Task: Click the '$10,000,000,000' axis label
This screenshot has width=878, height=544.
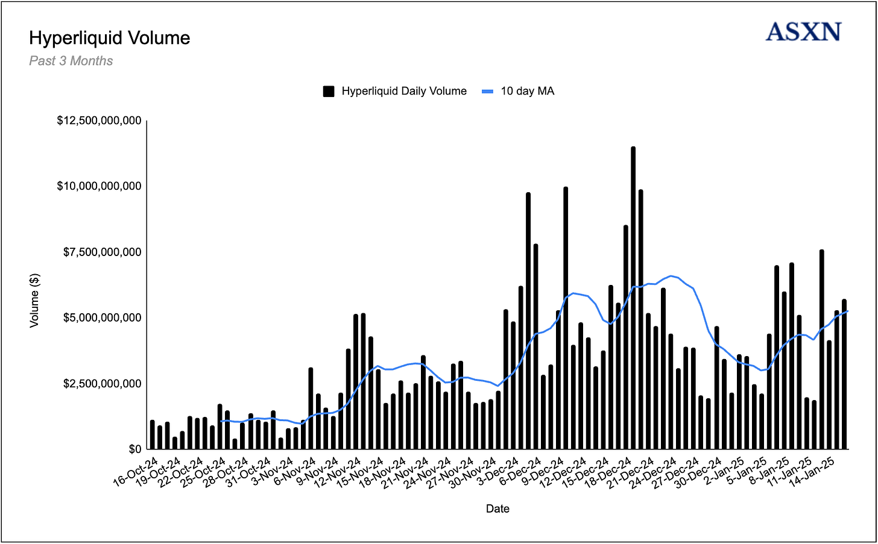Action: [99, 186]
